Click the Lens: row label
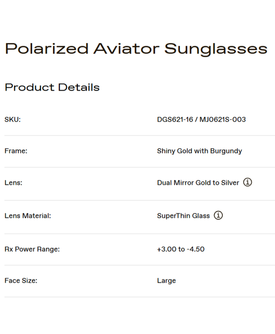 point(13,183)
